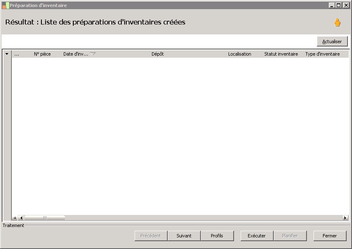
Task: Run the process with Exécuter
Action: tap(257, 236)
